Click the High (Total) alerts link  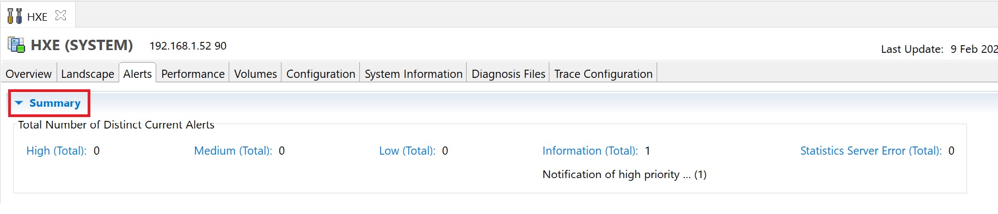click(57, 151)
